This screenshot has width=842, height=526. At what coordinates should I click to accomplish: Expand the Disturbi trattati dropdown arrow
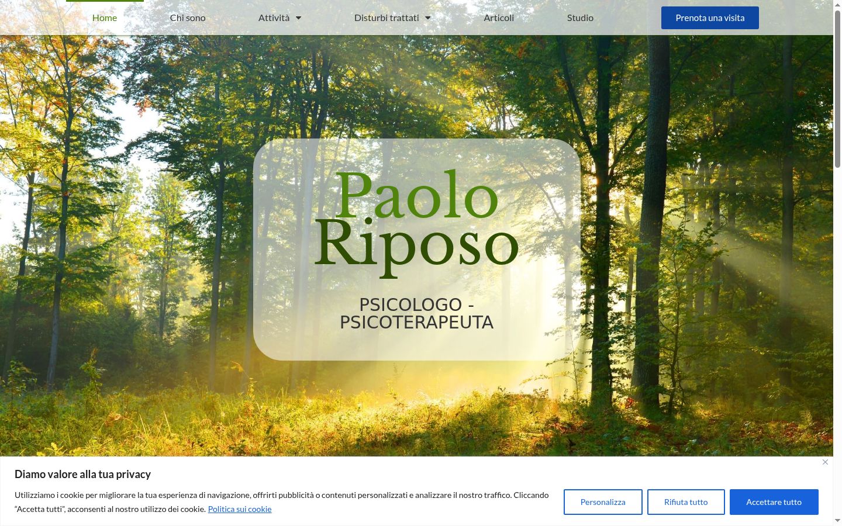tap(427, 18)
